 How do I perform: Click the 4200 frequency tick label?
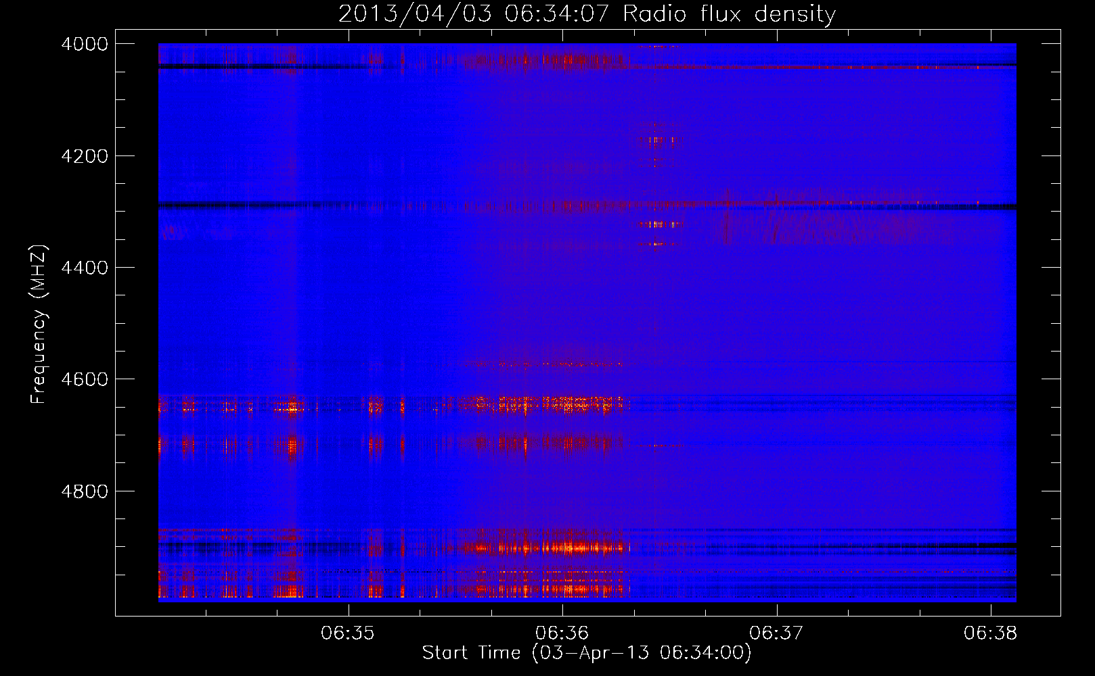(x=85, y=156)
